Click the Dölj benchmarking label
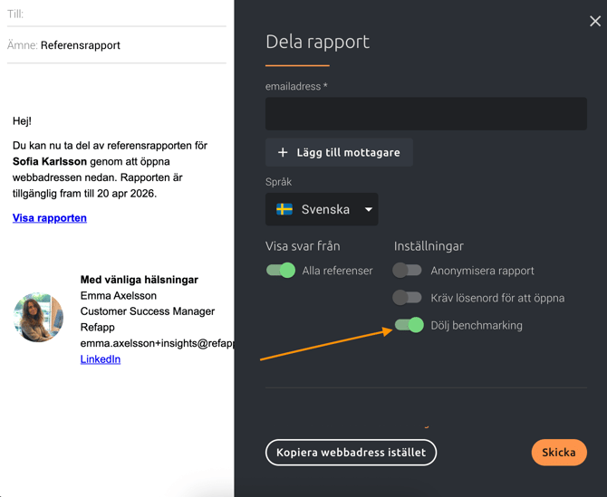Screen dimensions: 607x497 477,325
